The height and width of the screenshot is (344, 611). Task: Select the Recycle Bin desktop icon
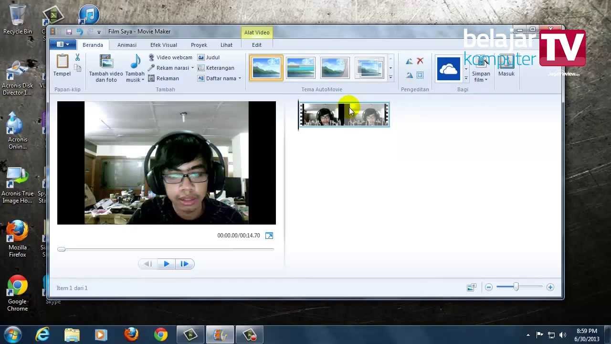[x=18, y=20]
